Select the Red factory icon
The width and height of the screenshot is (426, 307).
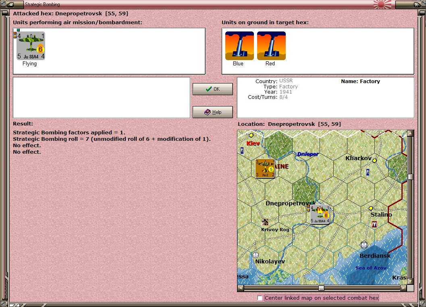[x=271, y=46]
